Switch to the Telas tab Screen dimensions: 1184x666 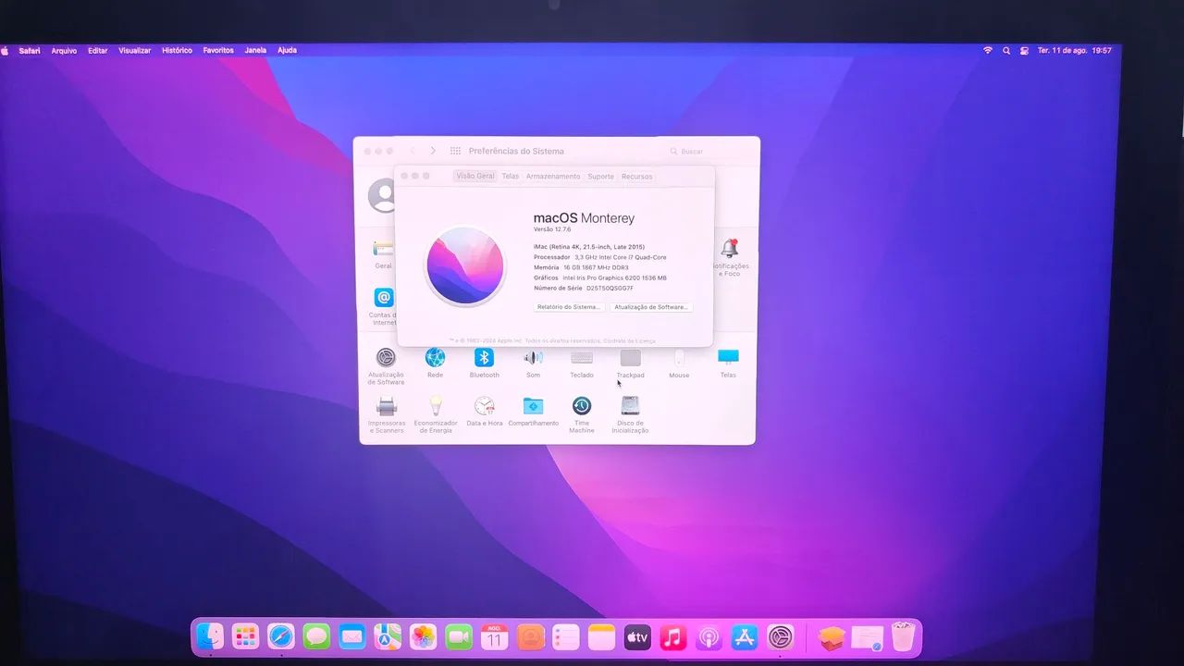click(x=511, y=176)
